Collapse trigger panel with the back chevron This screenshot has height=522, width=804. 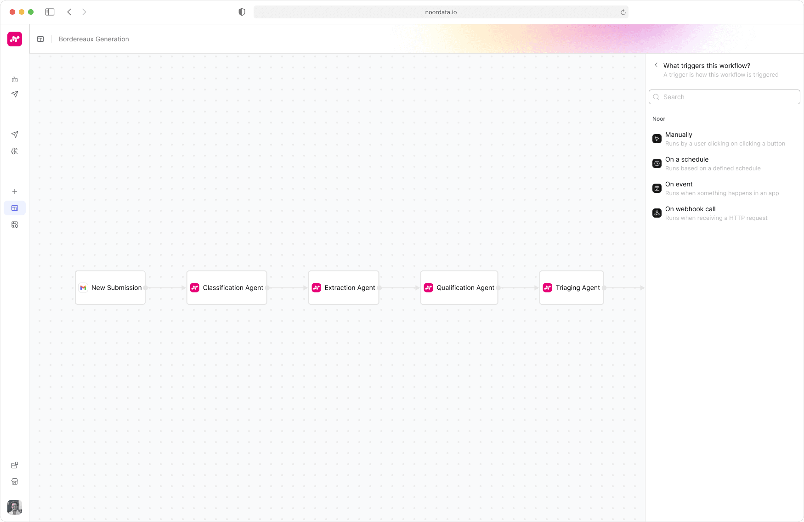(656, 65)
